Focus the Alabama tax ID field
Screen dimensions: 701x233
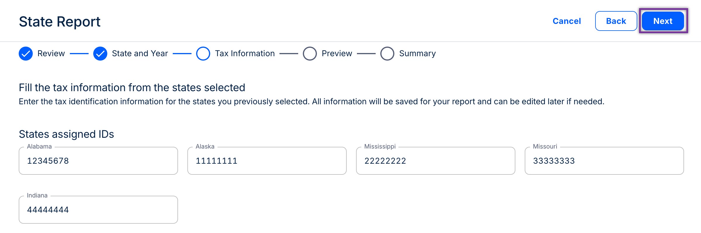98,161
